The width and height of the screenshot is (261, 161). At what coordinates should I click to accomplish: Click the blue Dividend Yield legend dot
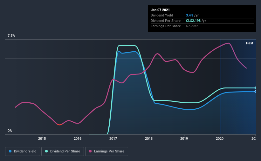tap(10, 151)
